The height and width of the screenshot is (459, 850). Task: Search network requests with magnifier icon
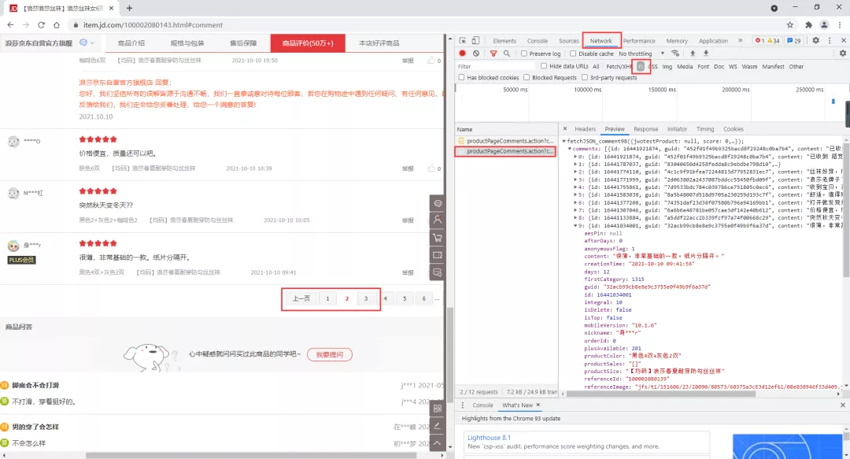[x=506, y=54]
